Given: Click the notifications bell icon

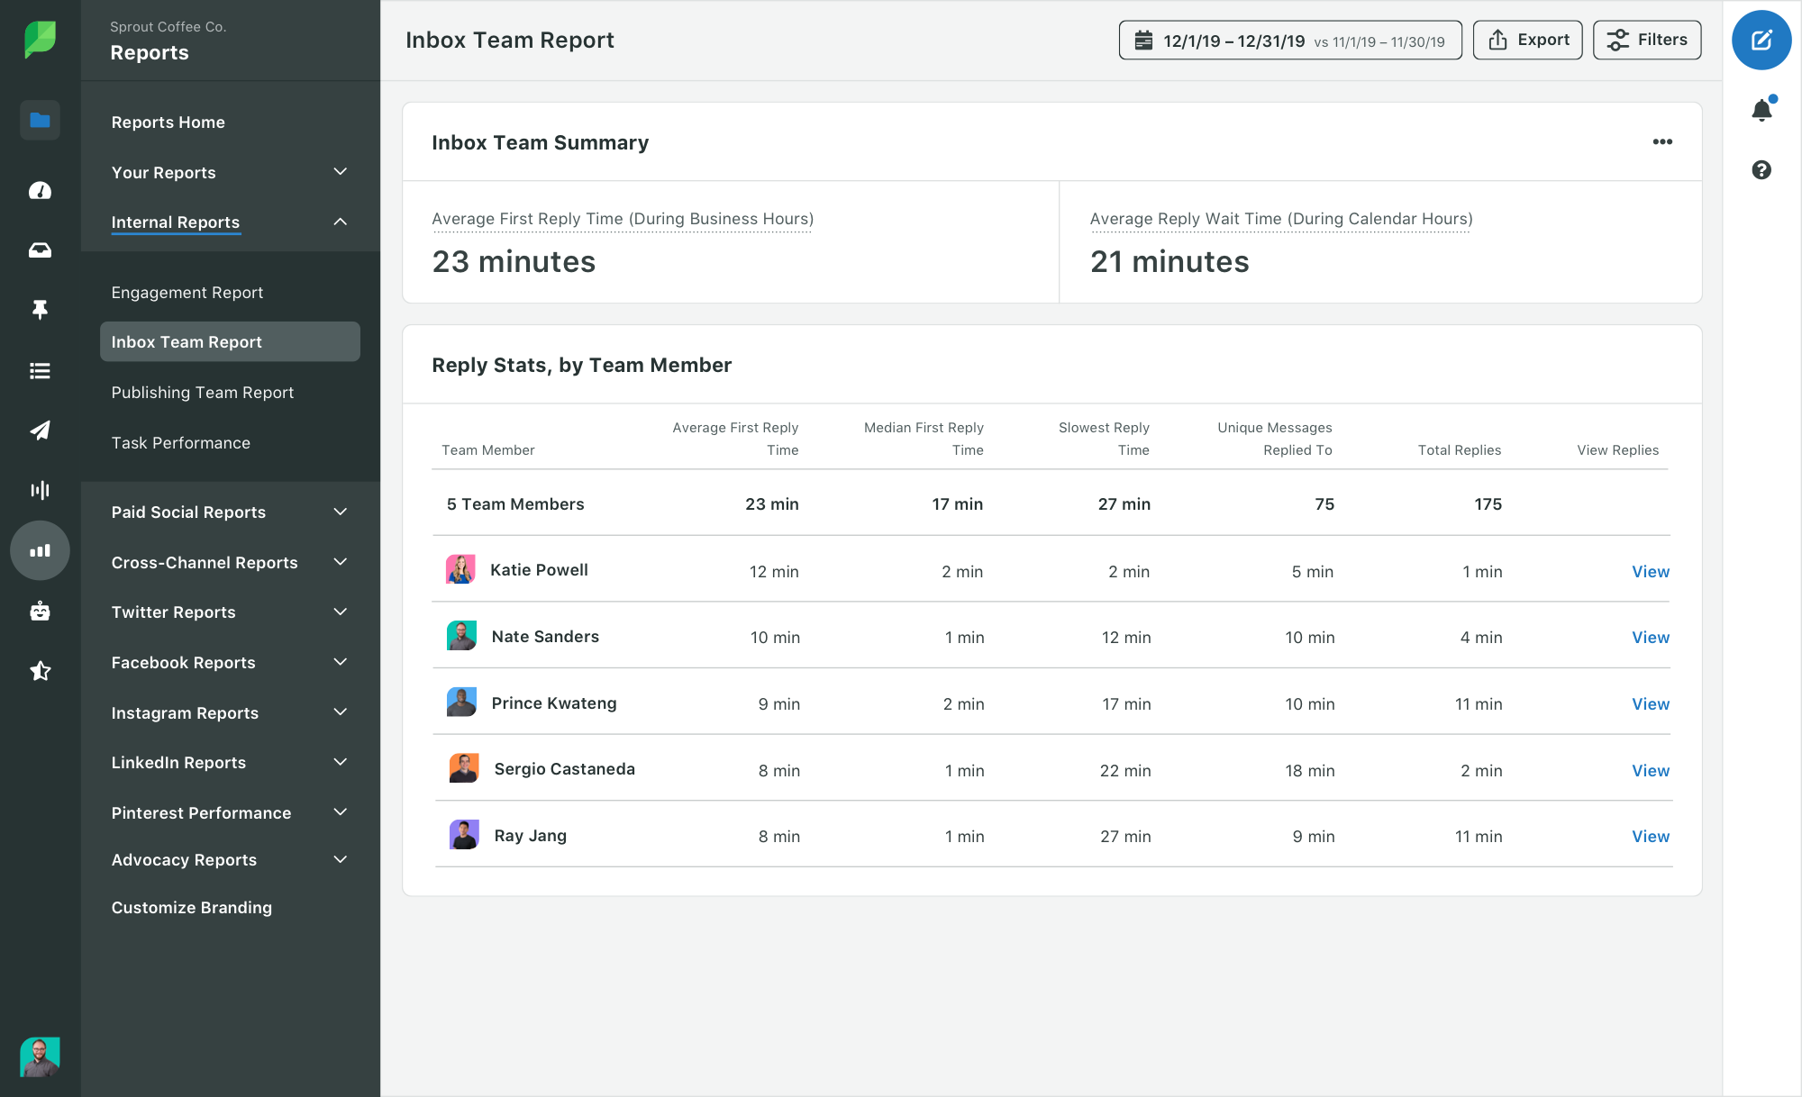Looking at the screenshot, I should (1763, 109).
